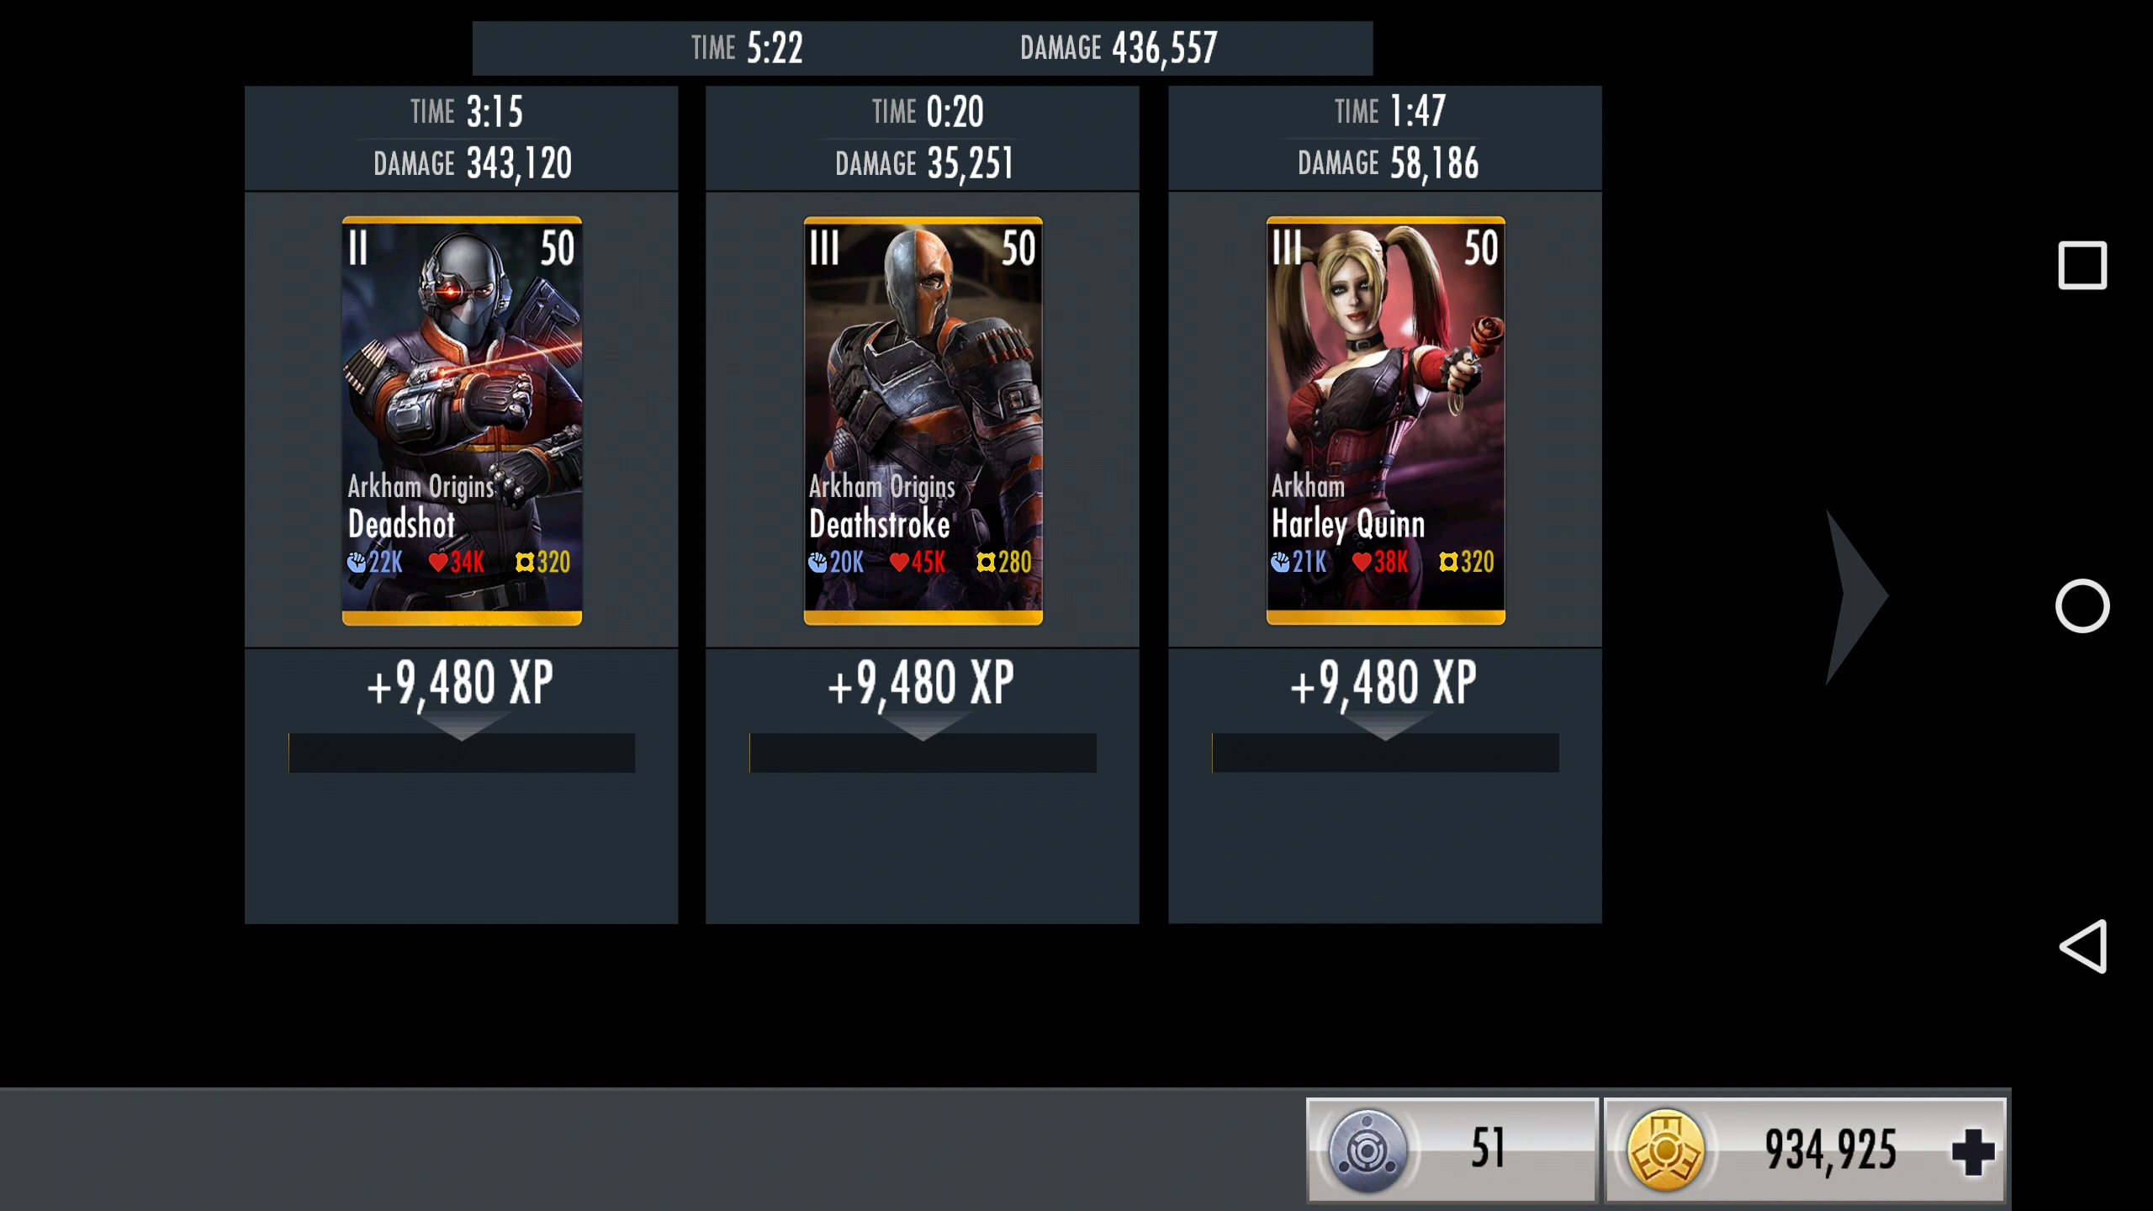Select the Arkham Origins Deathstroke card
The height and width of the screenshot is (1211, 2153).
click(x=923, y=420)
